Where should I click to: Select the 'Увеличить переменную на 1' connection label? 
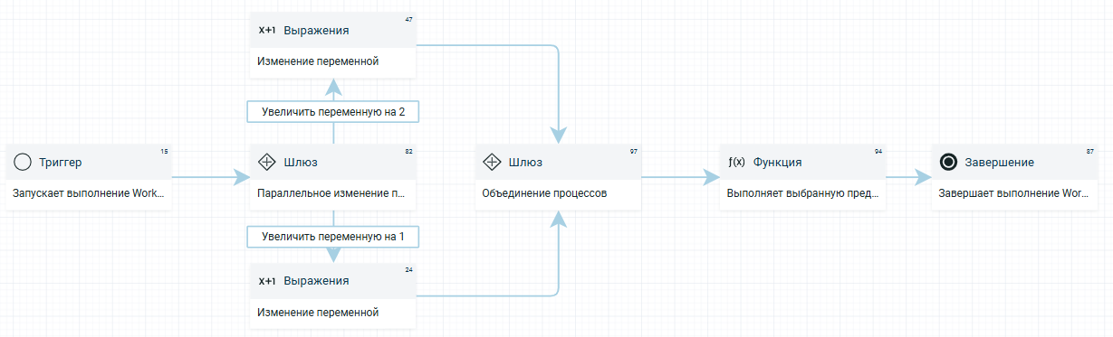[x=333, y=237]
